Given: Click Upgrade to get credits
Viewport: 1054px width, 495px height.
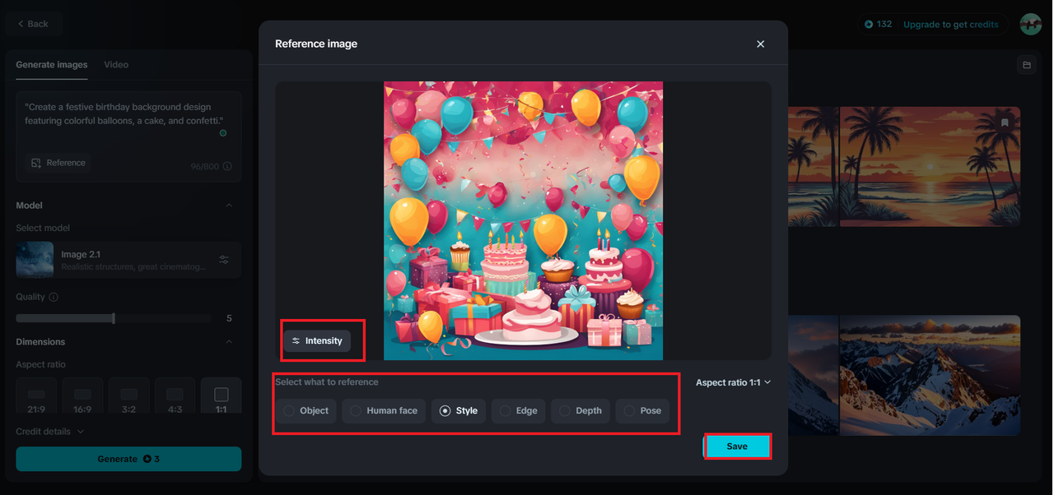Looking at the screenshot, I should [950, 25].
